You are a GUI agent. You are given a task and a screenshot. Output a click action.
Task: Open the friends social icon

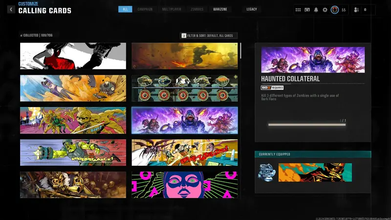coord(356,9)
